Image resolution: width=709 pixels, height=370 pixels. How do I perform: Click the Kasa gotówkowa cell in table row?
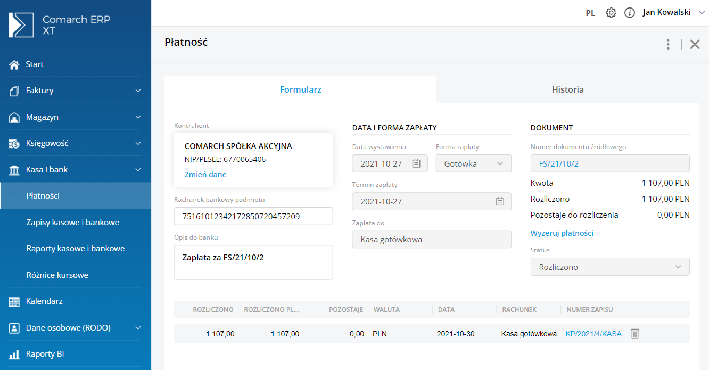point(529,334)
